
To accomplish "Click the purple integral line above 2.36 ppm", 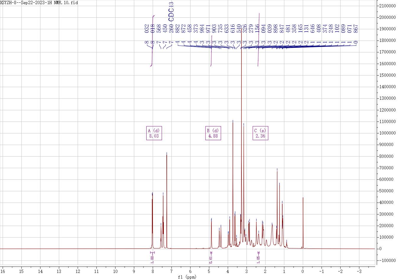I will point(259,38).
